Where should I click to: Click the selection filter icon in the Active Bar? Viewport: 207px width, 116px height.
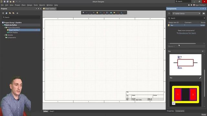click(83, 13)
